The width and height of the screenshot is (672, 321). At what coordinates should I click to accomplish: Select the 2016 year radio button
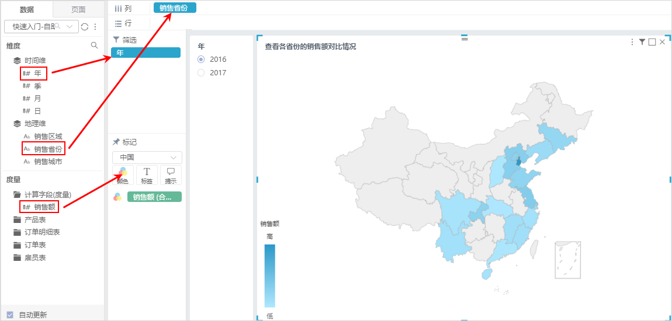[x=201, y=59]
